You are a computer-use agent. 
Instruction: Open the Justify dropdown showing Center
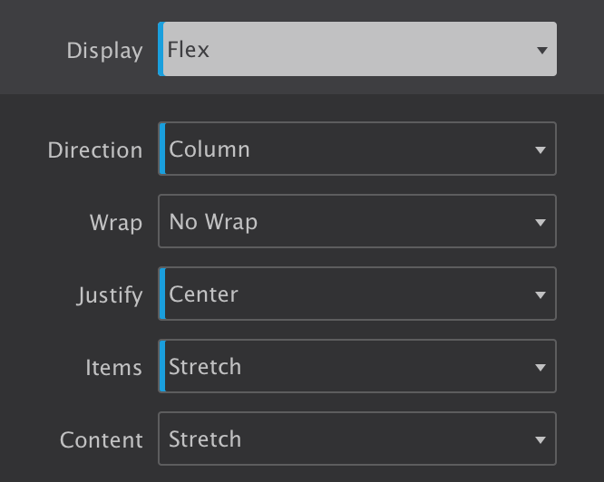(357, 294)
